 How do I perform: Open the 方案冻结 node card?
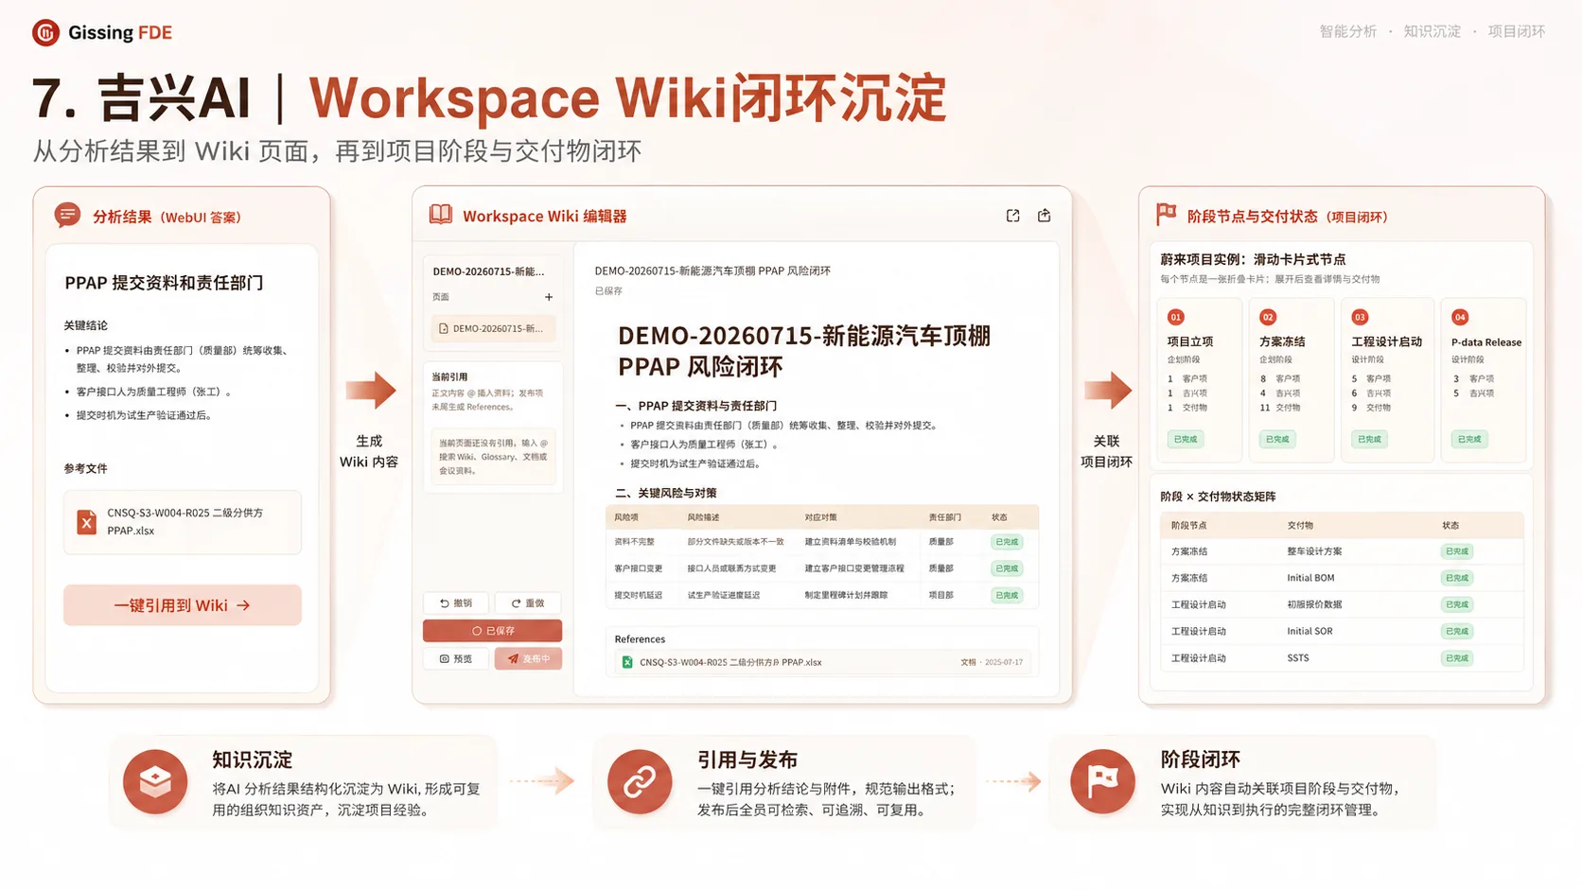[1292, 379]
